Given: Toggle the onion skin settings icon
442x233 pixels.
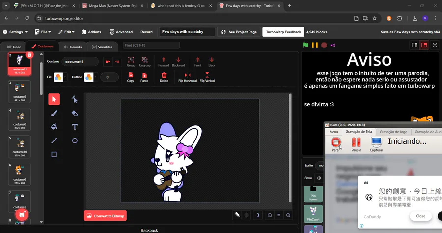Looking at the screenshot, I should coord(246,215).
